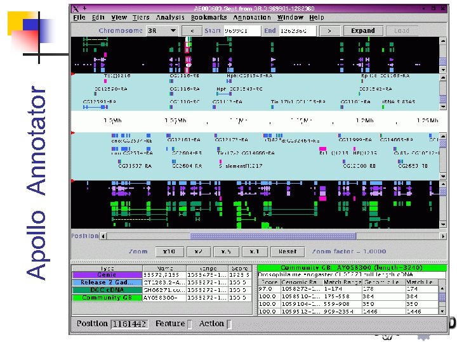Click the left arrow navigation button
Image resolution: width=457 pixels, height=342 pixels.
(192, 30)
